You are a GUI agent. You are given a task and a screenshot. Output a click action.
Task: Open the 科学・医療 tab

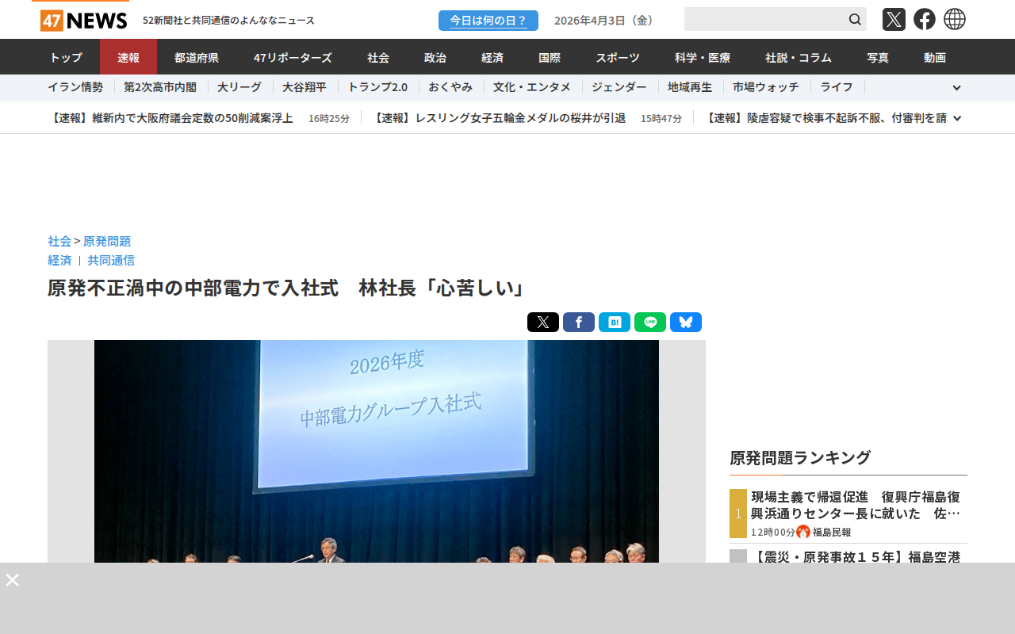pyautogui.click(x=703, y=57)
